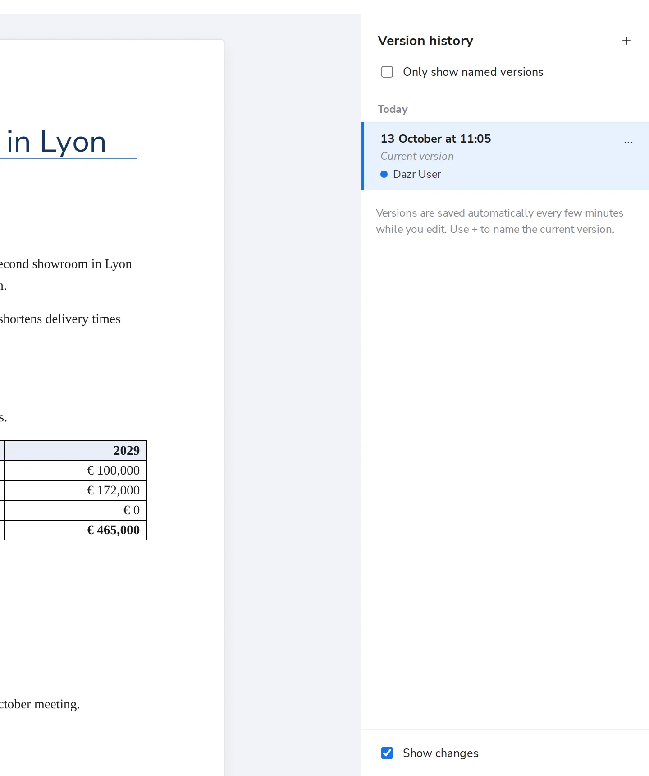Click the 'in Lyon' document heading
Screen dimensions: 649x776
pyautogui.click(x=56, y=142)
